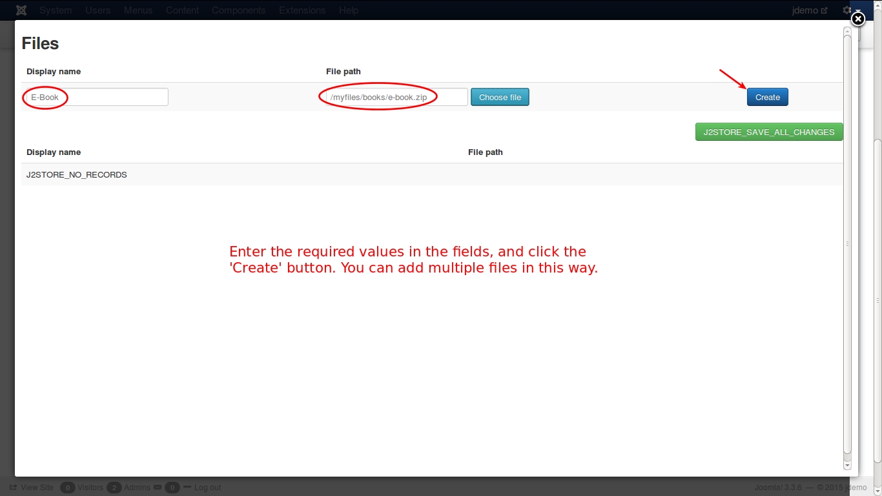
Task: Open the Components menu in the top bar
Action: [x=239, y=10]
